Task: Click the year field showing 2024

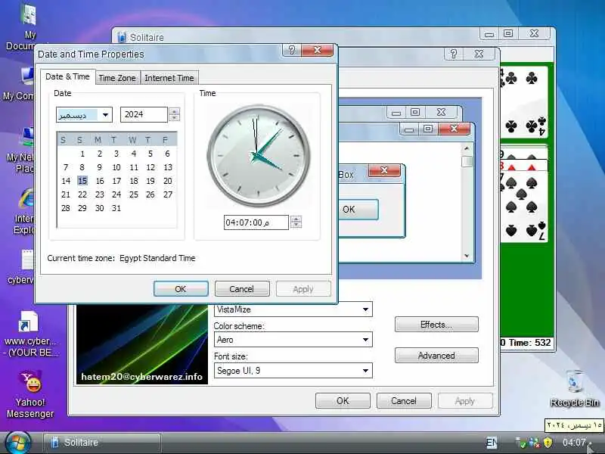Action: pyautogui.click(x=144, y=115)
